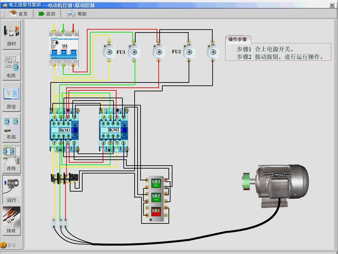Click the KM2 contactor
Viewport: 338px width, 254px height.
(114, 130)
